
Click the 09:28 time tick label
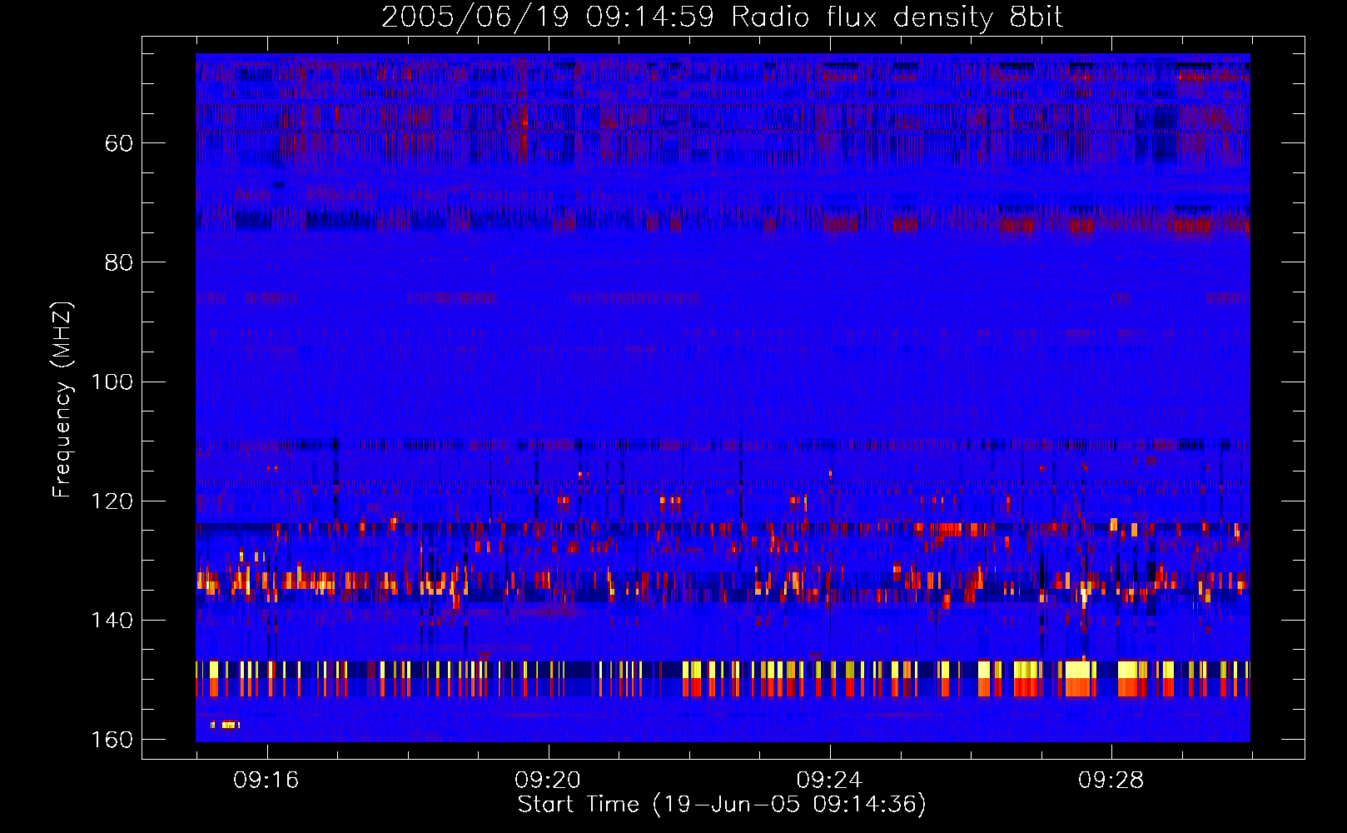[1111, 780]
